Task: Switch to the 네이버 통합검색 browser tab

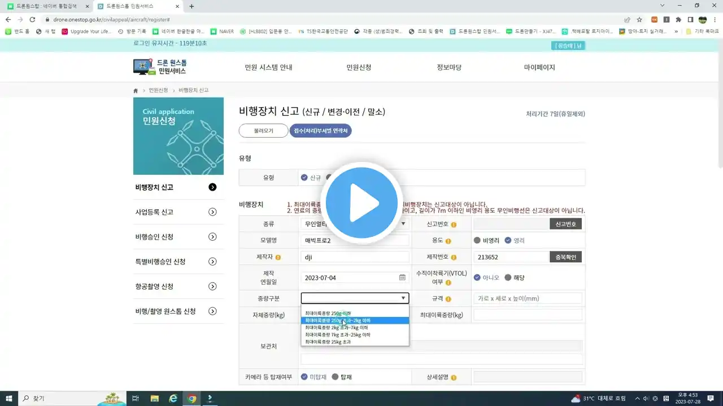Action: coord(47,6)
